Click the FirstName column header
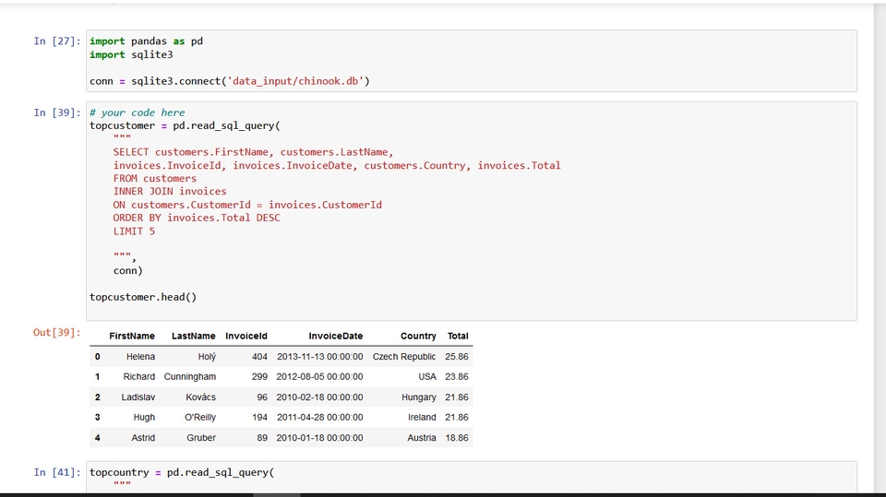This screenshot has height=497, width=886. click(132, 336)
